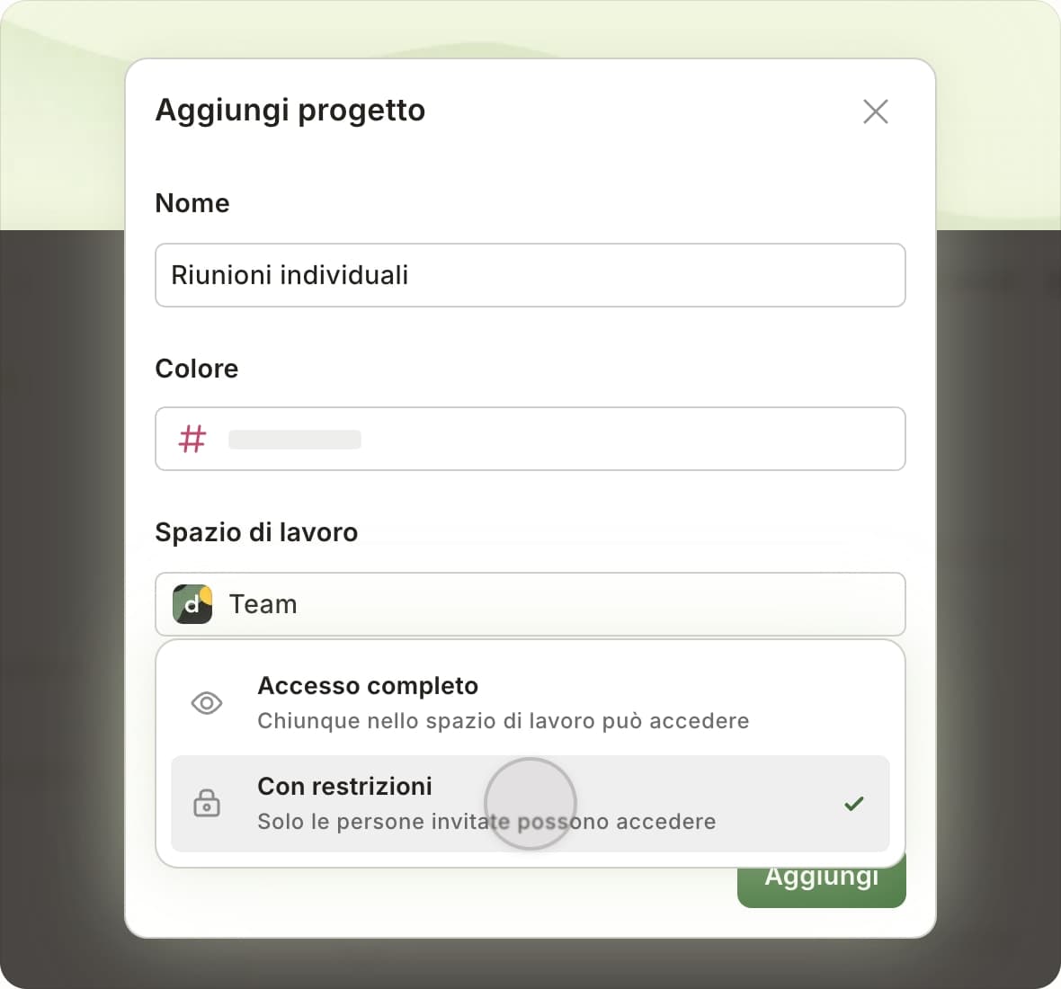
Task: Click the lock icon for restricted access
Action: point(207,803)
